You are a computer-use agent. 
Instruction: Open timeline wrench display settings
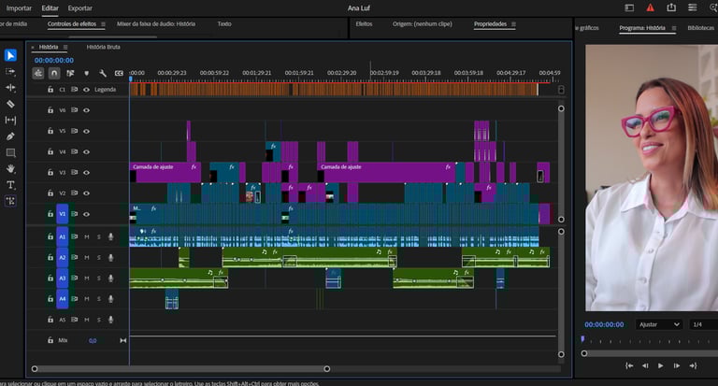(102, 73)
